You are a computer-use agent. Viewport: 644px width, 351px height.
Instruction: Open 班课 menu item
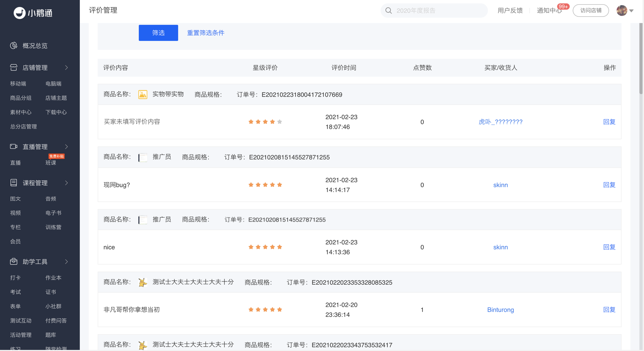pos(51,163)
